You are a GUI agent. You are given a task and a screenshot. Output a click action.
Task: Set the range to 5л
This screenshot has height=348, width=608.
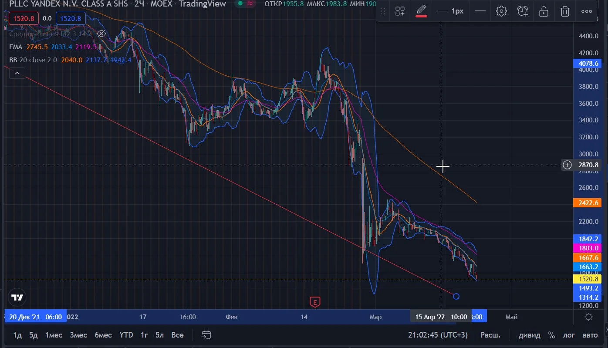coord(160,335)
